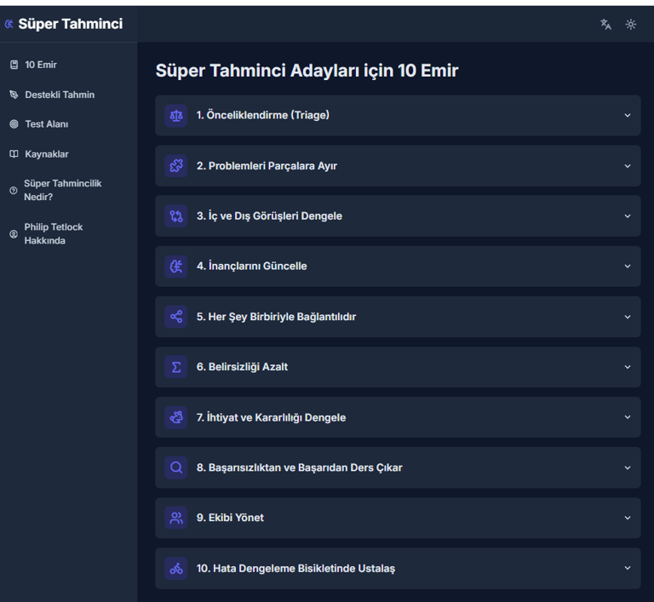Toggle the light theme sun icon
The width and height of the screenshot is (654, 602).
[631, 25]
